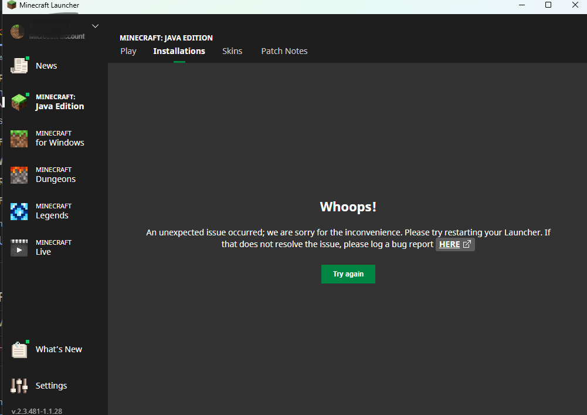The image size is (587, 415).
Task: Choose the 'for Windows' sidebar label
Action: [60, 143]
